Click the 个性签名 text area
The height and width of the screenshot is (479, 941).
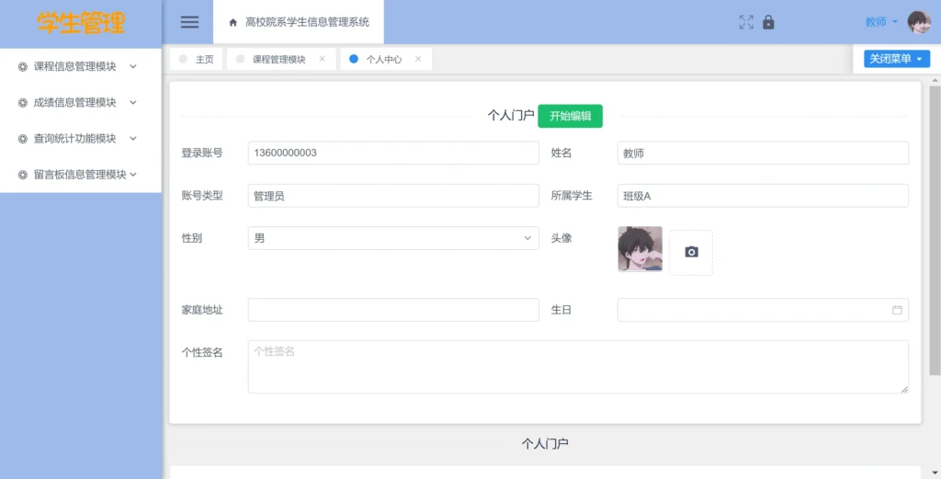point(578,367)
